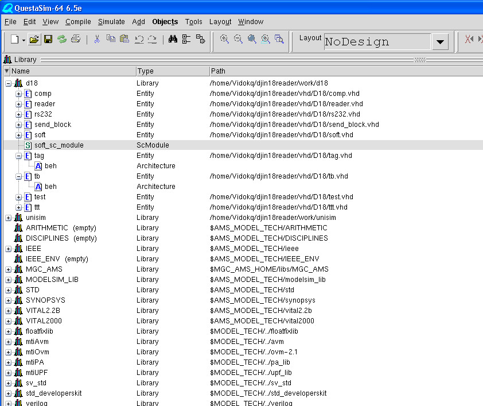Click the Entity icon beside reader
The image size is (483, 406).
[x=28, y=104]
